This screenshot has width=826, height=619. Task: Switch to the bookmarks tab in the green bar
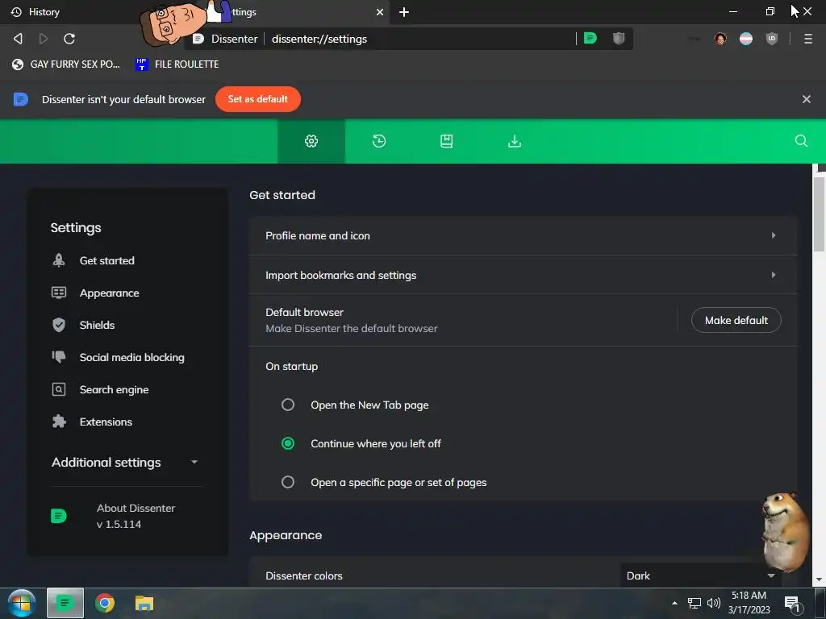pos(447,141)
